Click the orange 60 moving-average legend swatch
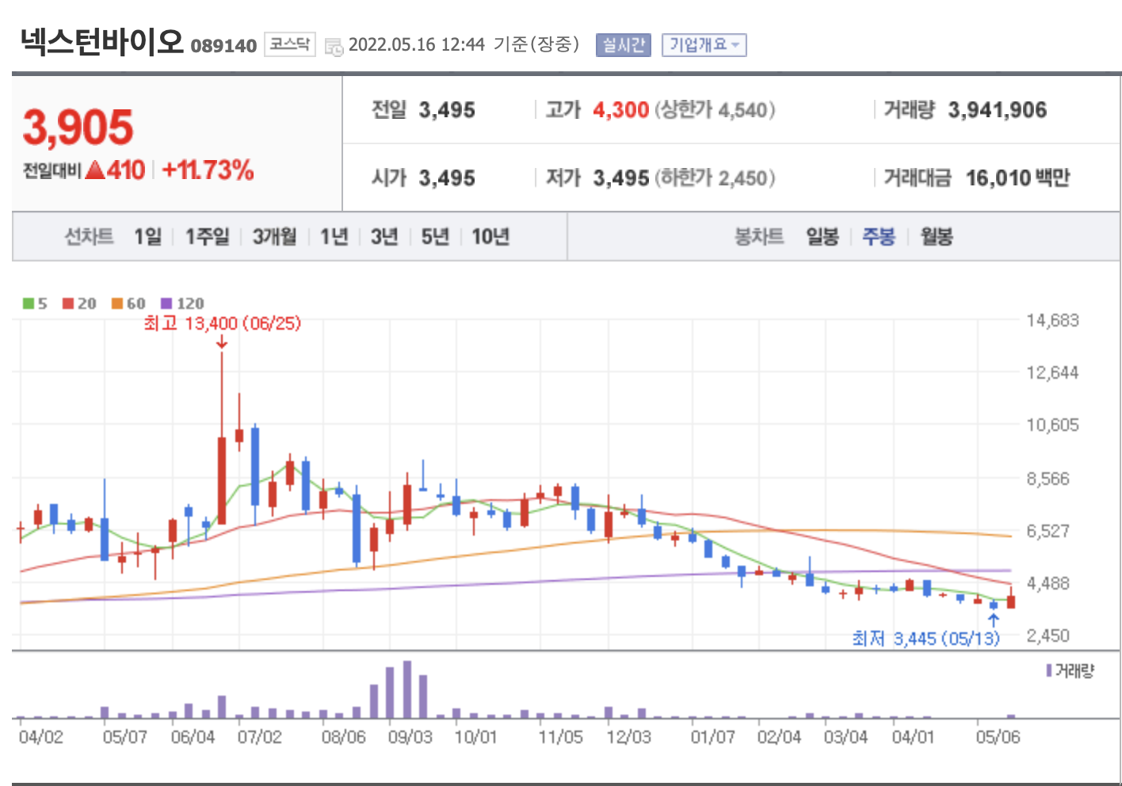 [117, 303]
